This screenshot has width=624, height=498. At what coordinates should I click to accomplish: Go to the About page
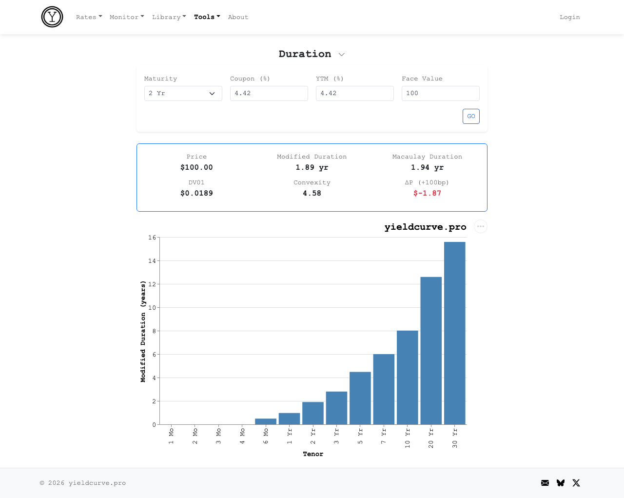[238, 17]
